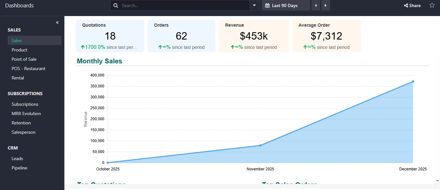Click the Revenue KPI card

coord(253,36)
